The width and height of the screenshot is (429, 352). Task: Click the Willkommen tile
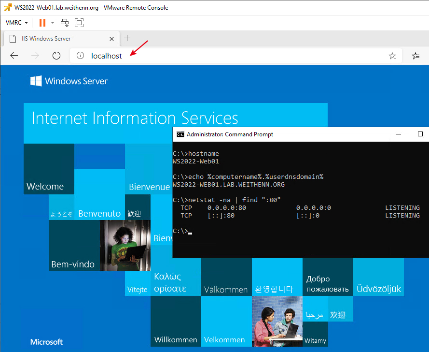tap(176, 321)
